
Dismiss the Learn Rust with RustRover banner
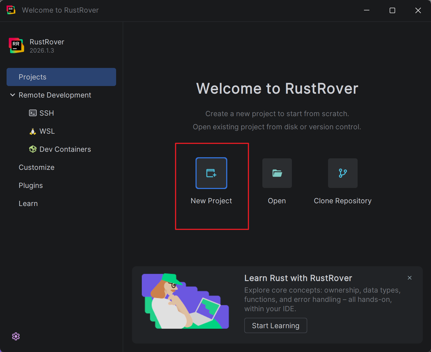point(410,278)
